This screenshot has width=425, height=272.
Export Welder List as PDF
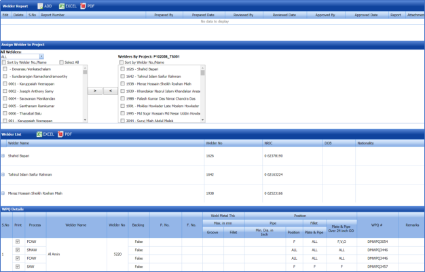click(x=64, y=134)
